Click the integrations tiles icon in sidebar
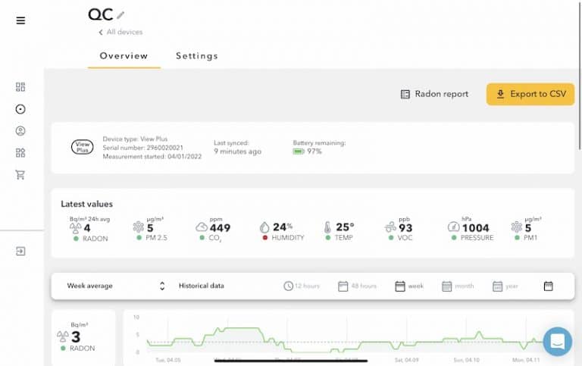 coord(20,153)
